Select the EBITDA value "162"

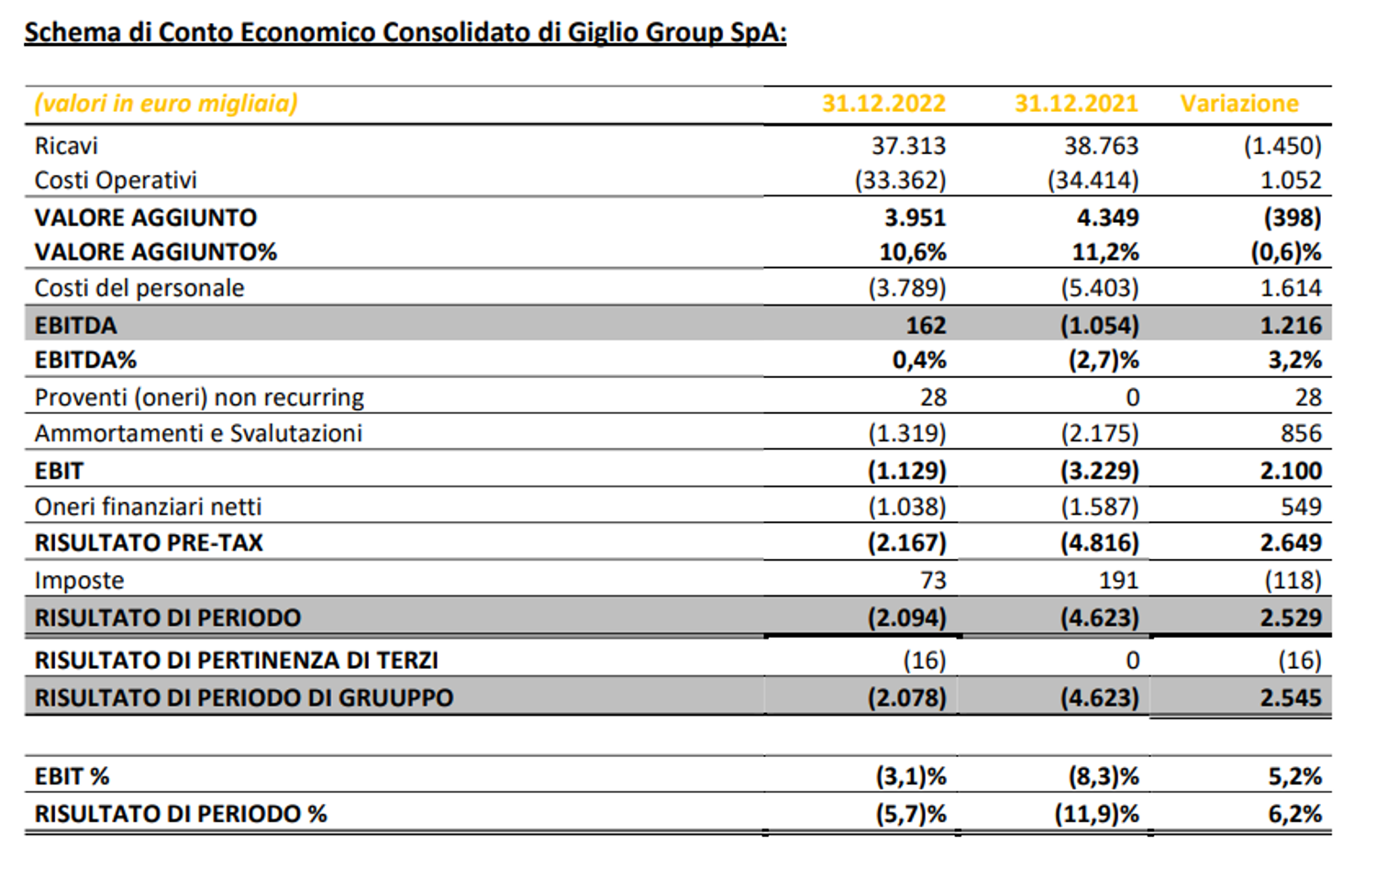pos(926,326)
